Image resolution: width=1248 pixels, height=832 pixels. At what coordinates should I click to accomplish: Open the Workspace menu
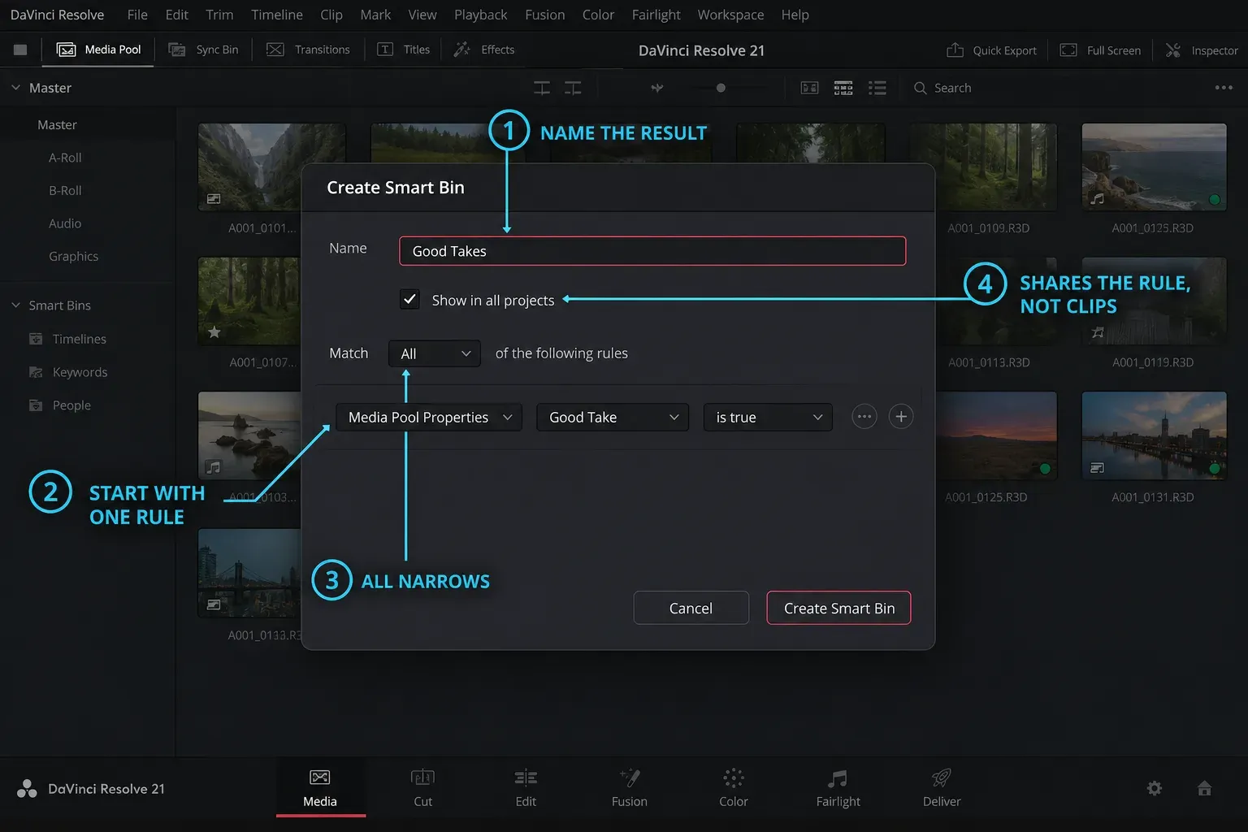point(730,15)
